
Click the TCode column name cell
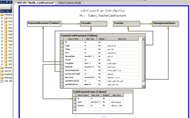point(73,49)
